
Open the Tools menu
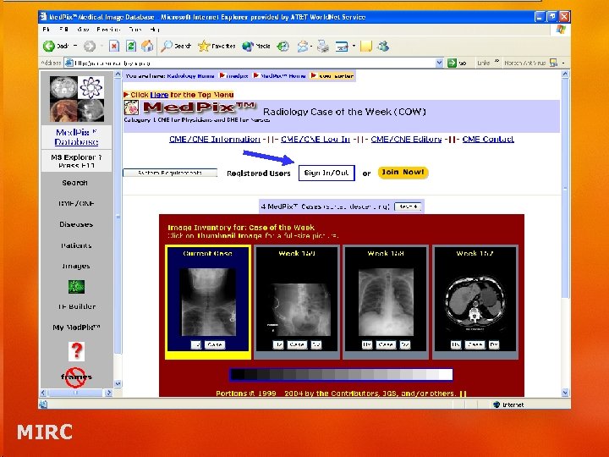pos(135,30)
